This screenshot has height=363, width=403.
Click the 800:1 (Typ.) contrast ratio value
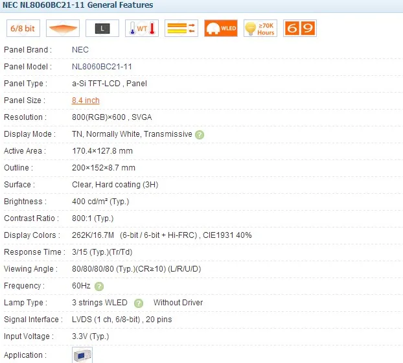(x=93, y=218)
